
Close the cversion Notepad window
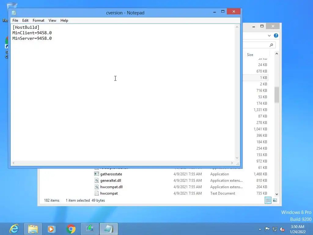(234, 12)
